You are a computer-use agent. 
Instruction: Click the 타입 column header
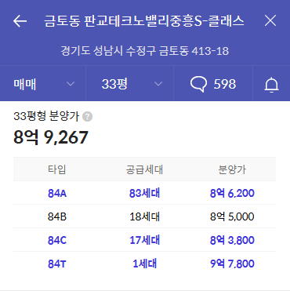pyautogui.click(x=57, y=169)
